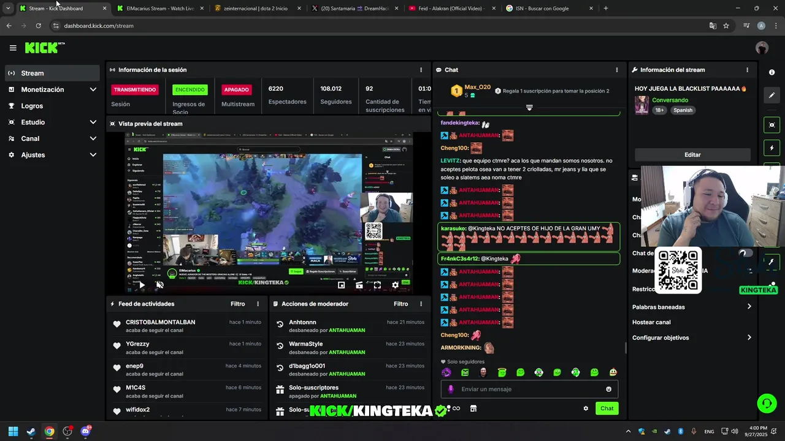
Task: Switch to Santamaria DreamHack X tab
Action: [x=354, y=9]
